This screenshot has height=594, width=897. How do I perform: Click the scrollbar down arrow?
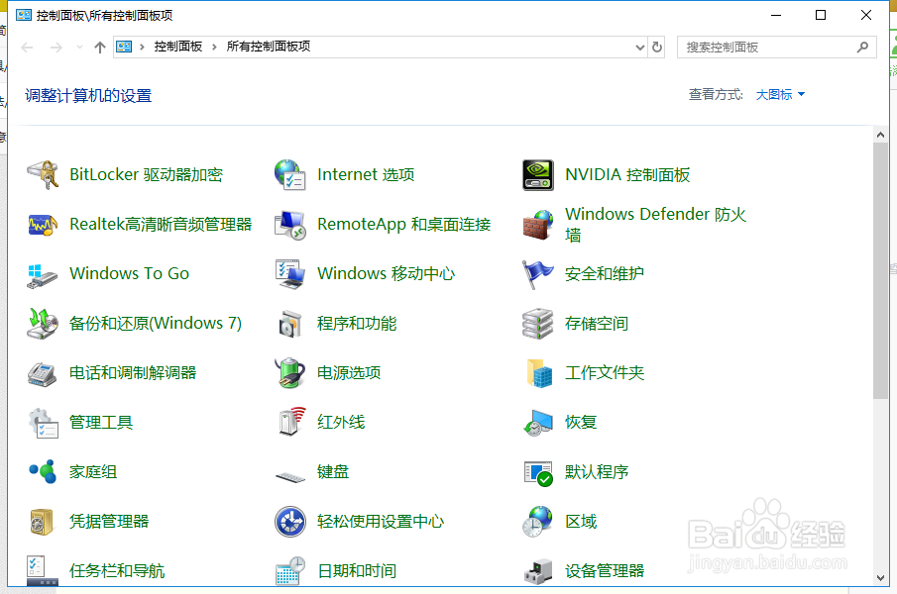point(880,577)
